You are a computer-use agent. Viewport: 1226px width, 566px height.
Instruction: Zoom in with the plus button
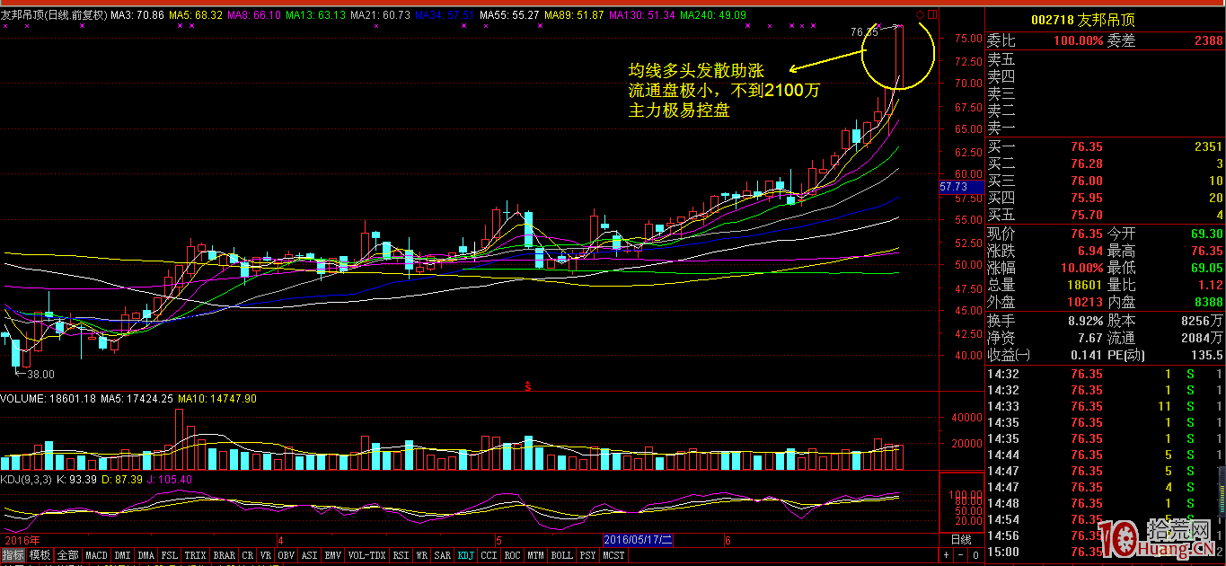coord(946,555)
